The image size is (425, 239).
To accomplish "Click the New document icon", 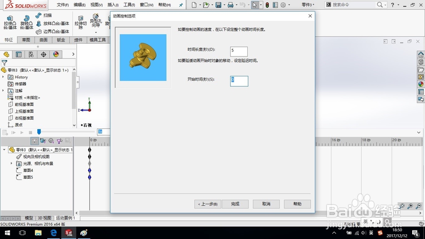I will coord(194,5).
